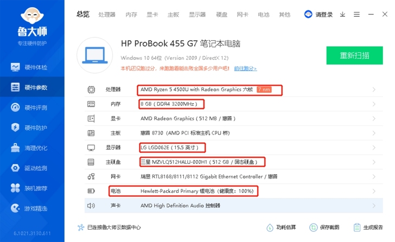Click the hard disk icon for 主硬盘
Screen dimensions: 395x242
click(91, 162)
